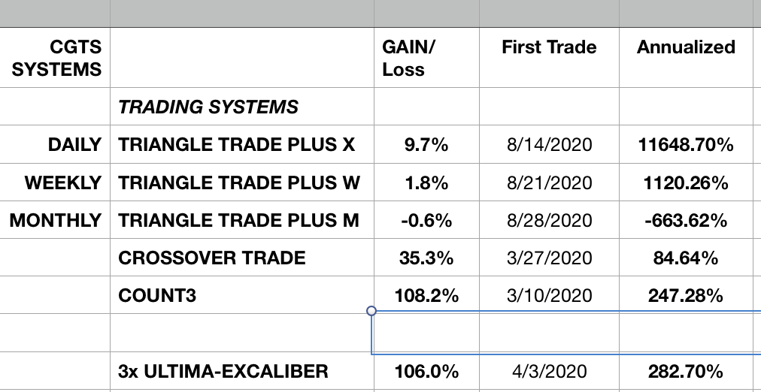The width and height of the screenshot is (761, 392).
Task: Click the 11648.70% annualized cell
Action: coord(686,145)
